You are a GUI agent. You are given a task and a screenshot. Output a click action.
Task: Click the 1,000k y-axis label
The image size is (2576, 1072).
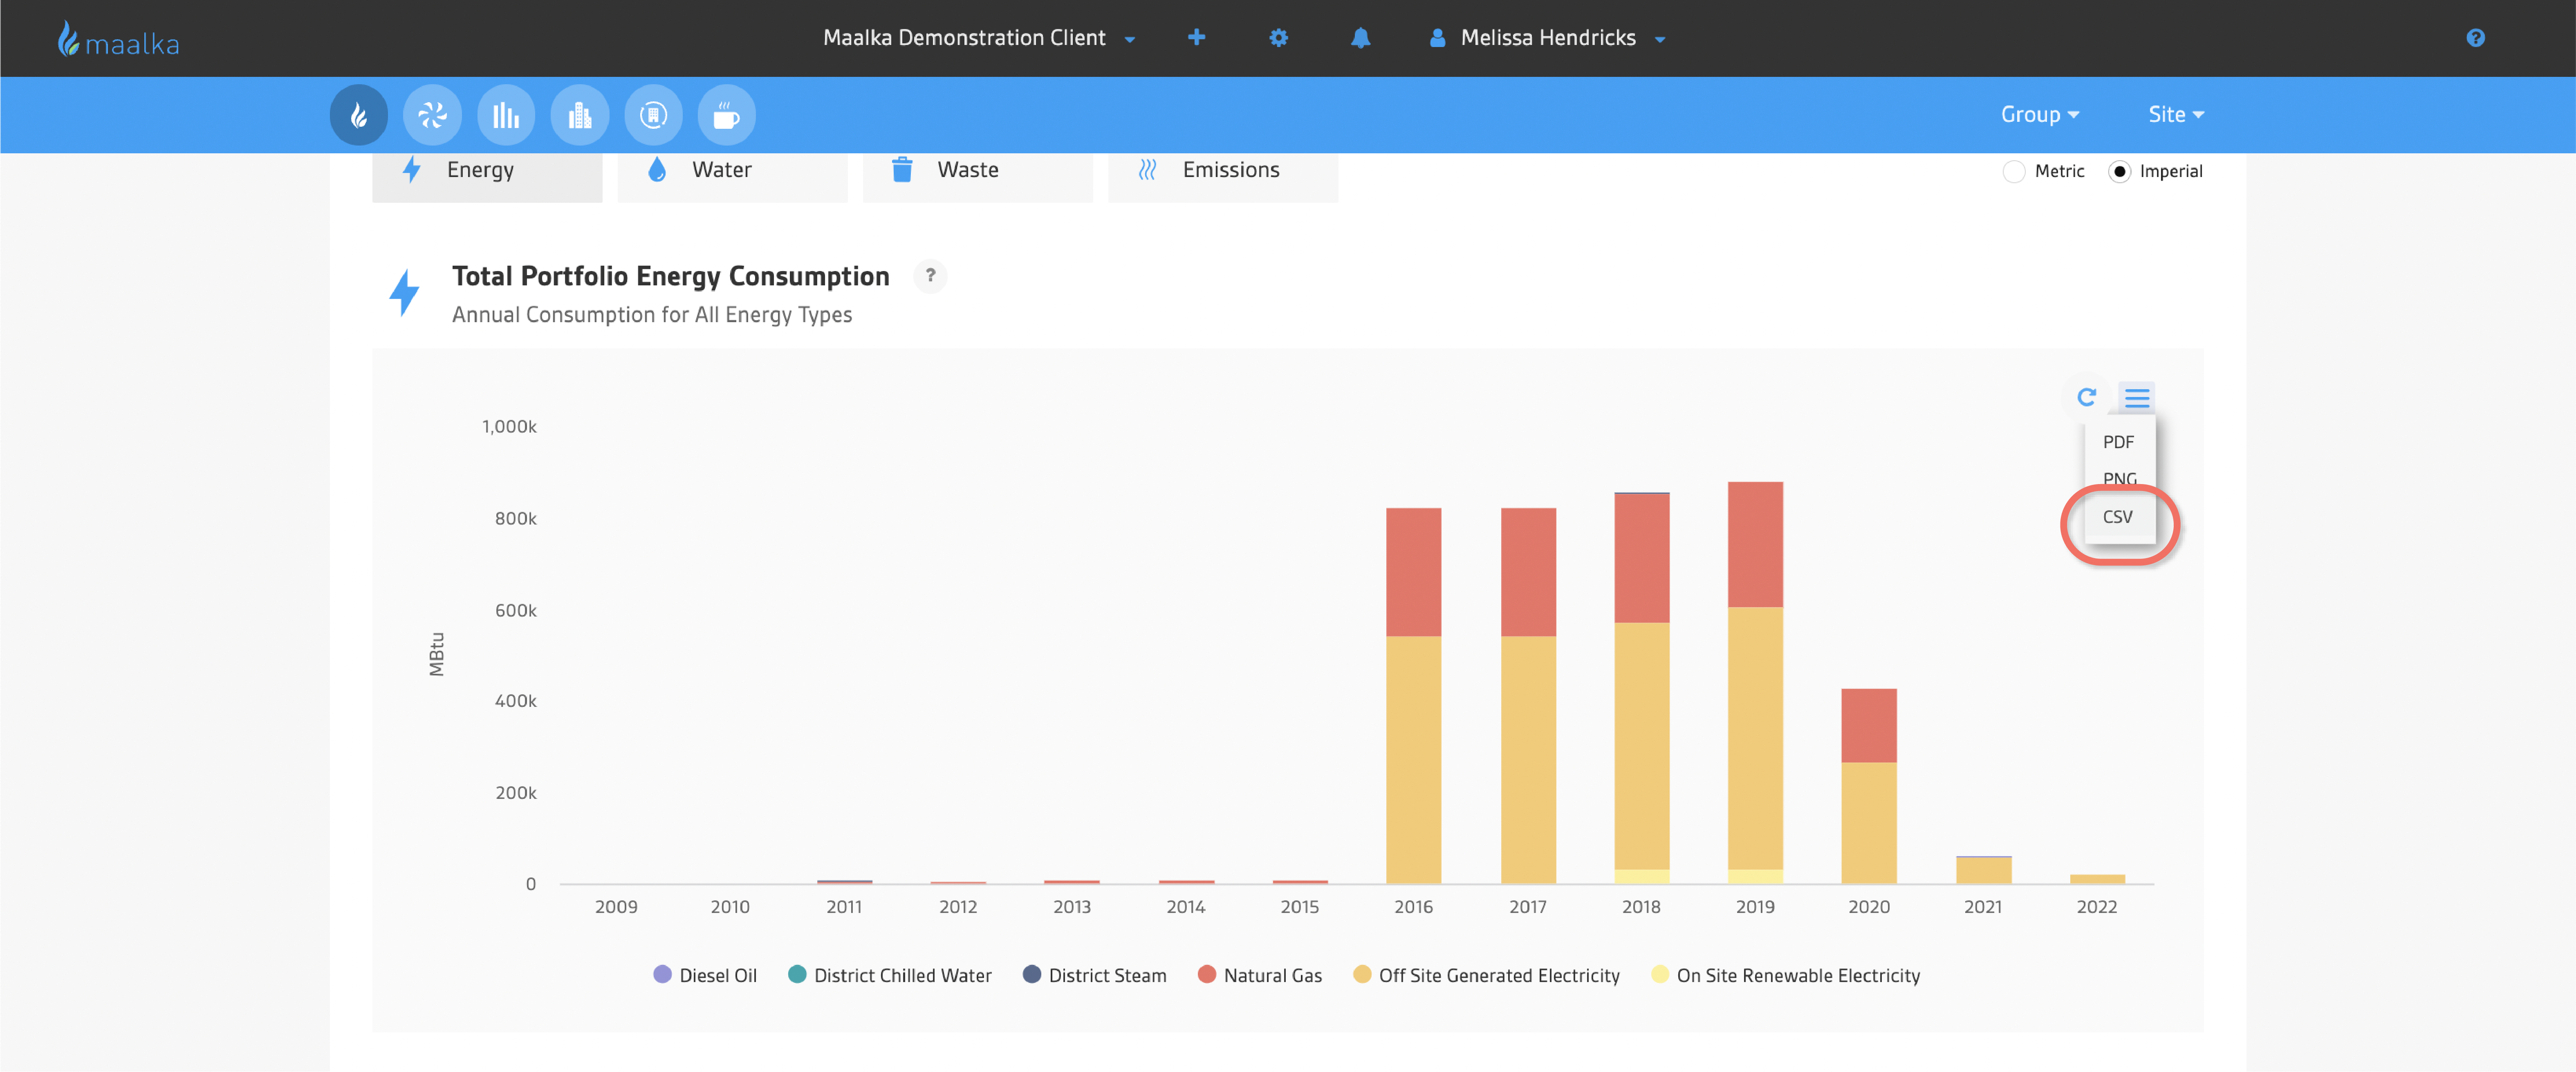(x=509, y=427)
